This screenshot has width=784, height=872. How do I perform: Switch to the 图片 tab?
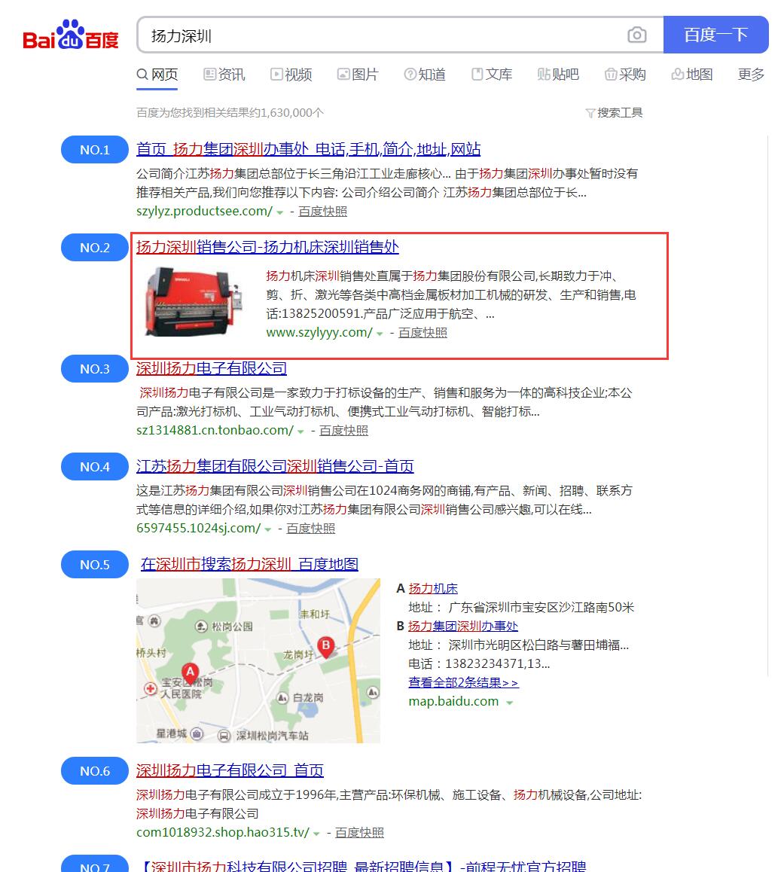click(358, 75)
